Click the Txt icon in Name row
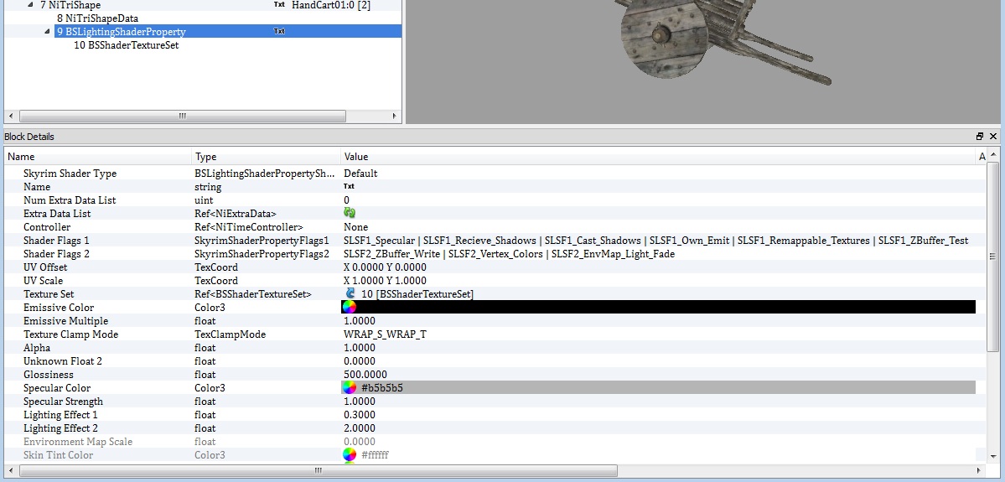This screenshot has height=482, width=1005. [349, 187]
